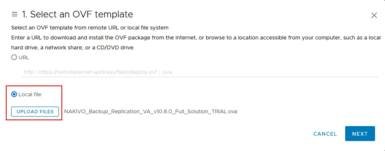This screenshot has width=385, height=151.
Task: Click the "URL" option label text
Action: pyautogui.click(x=24, y=57)
